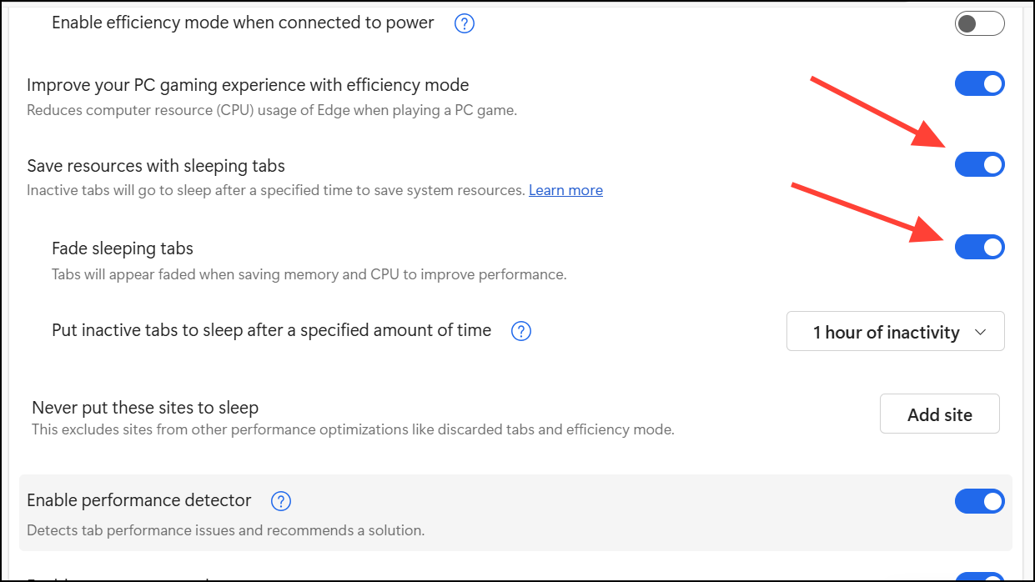The height and width of the screenshot is (582, 1035).
Task: Click the "Enable efficiency mode when connected to power" text
Action: pos(243,23)
